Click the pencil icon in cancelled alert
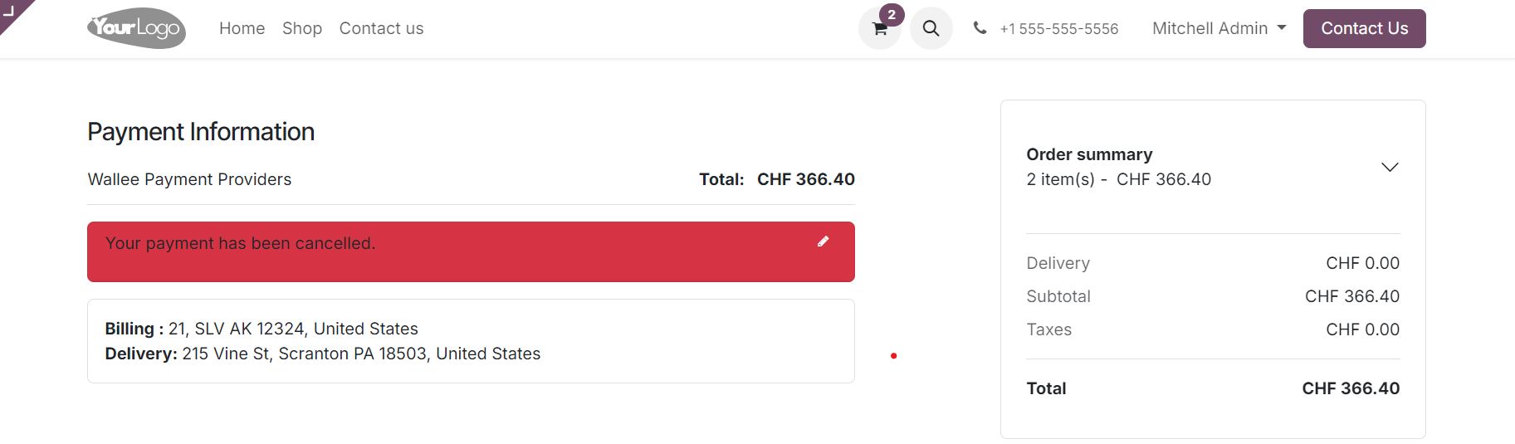Image resolution: width=1515 pixels, height=444 pixels. click(x=823, y=242)
